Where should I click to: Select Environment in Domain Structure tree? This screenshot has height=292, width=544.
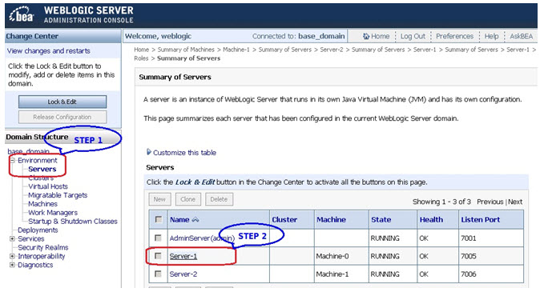38,160
